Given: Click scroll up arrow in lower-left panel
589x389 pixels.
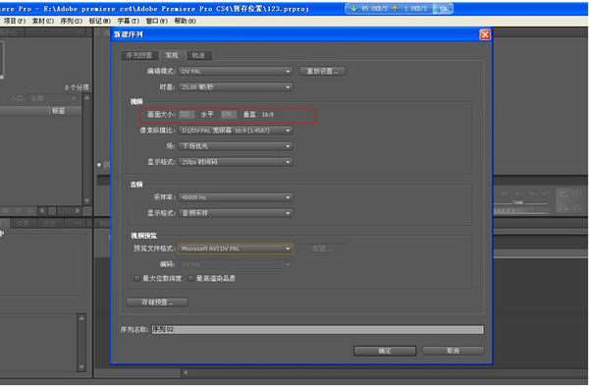Looking at the screenshot, I should (81, 318).
